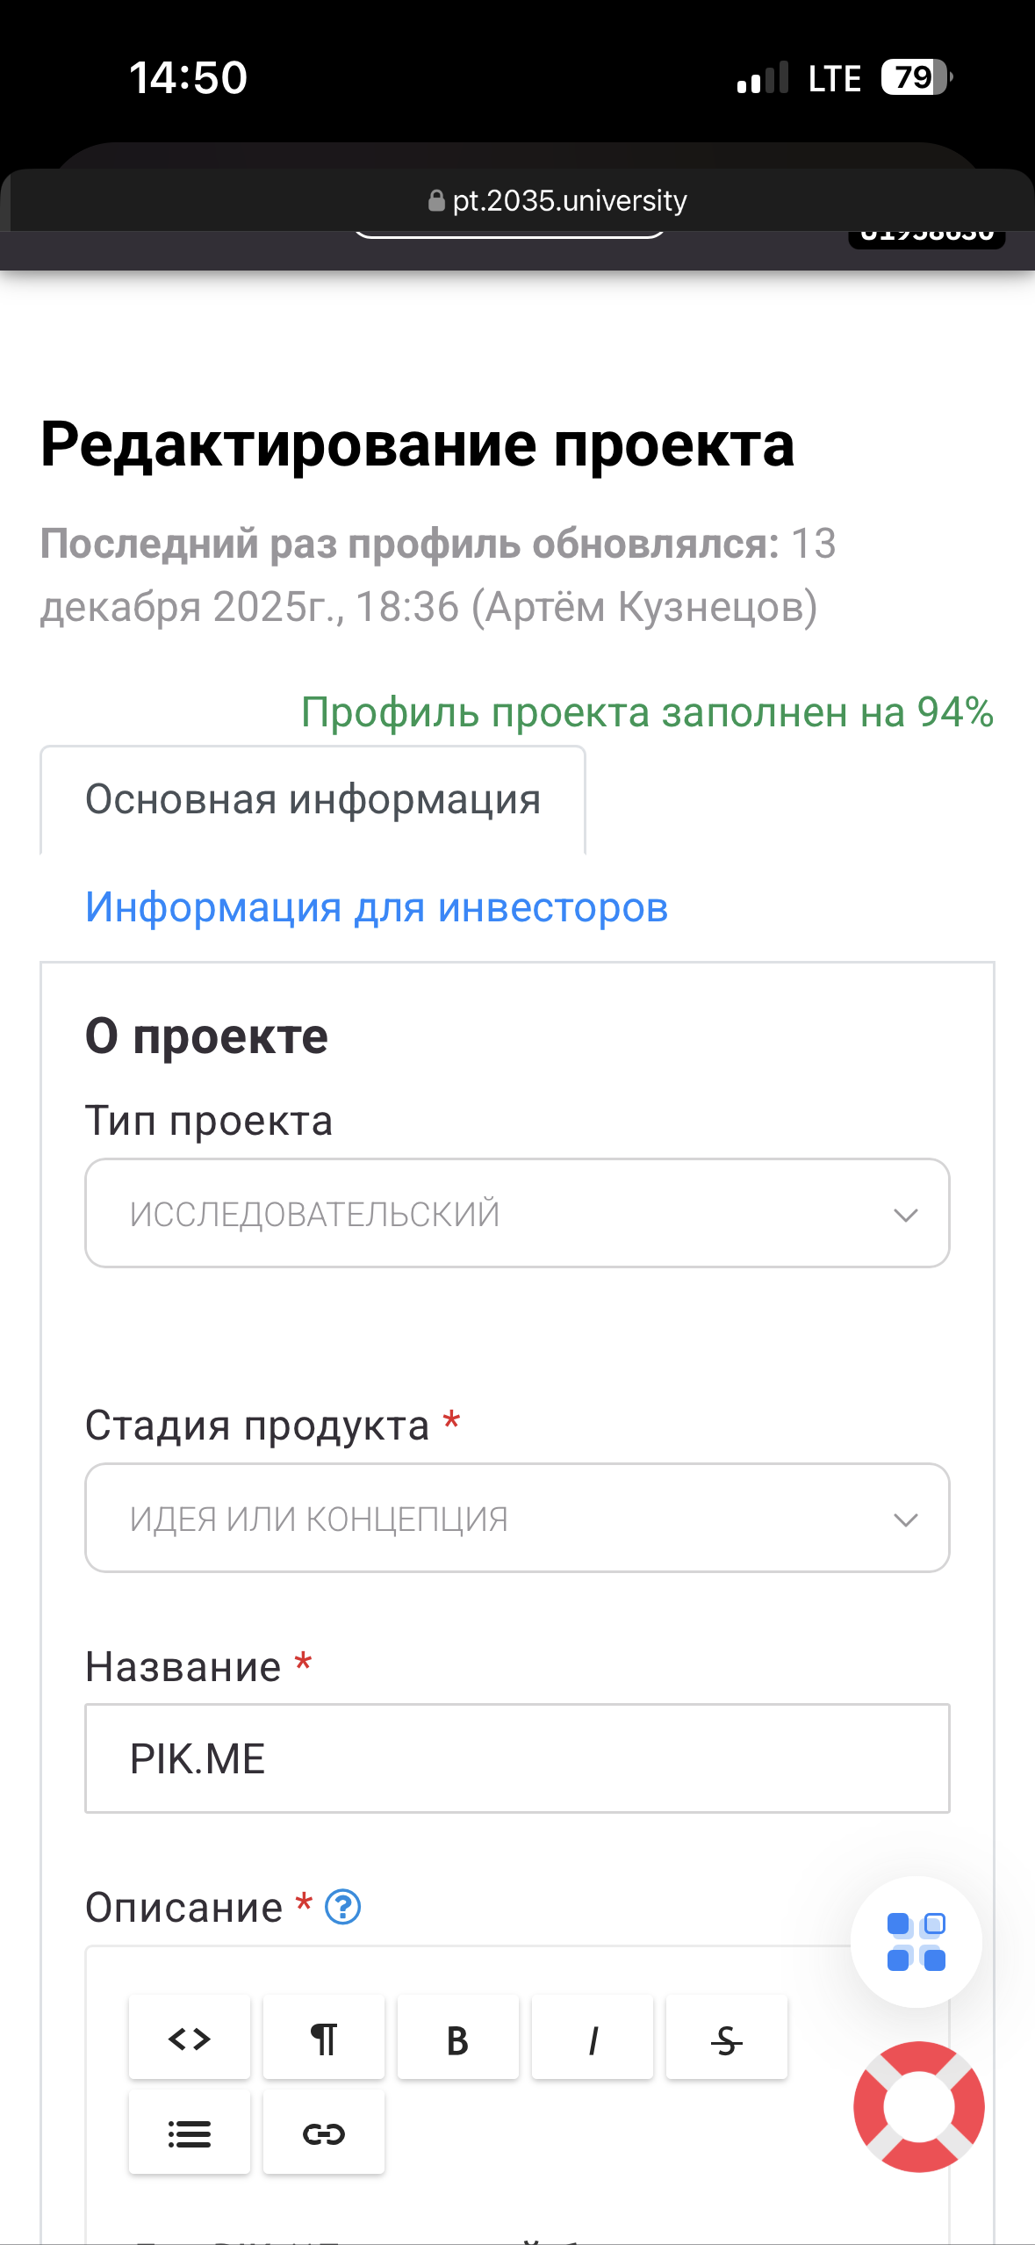The width and height of the screenshot is (1035, 2245).
Task: Tap the battery indicator in status bar
Action: 915,77
